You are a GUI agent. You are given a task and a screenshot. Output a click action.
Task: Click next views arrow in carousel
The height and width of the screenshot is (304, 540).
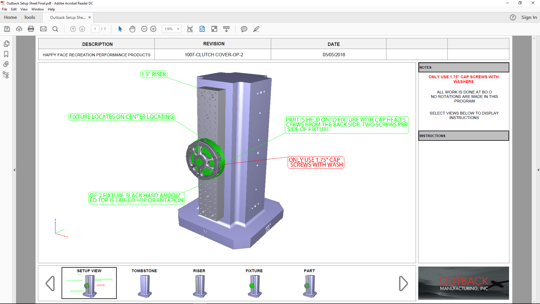point(403,283)
